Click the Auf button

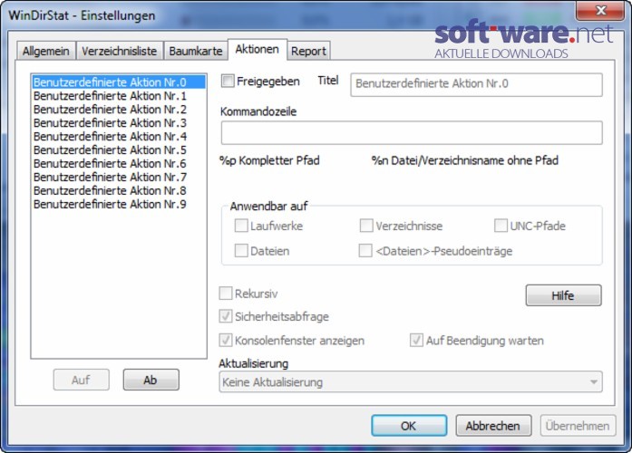tap(81, 380)
